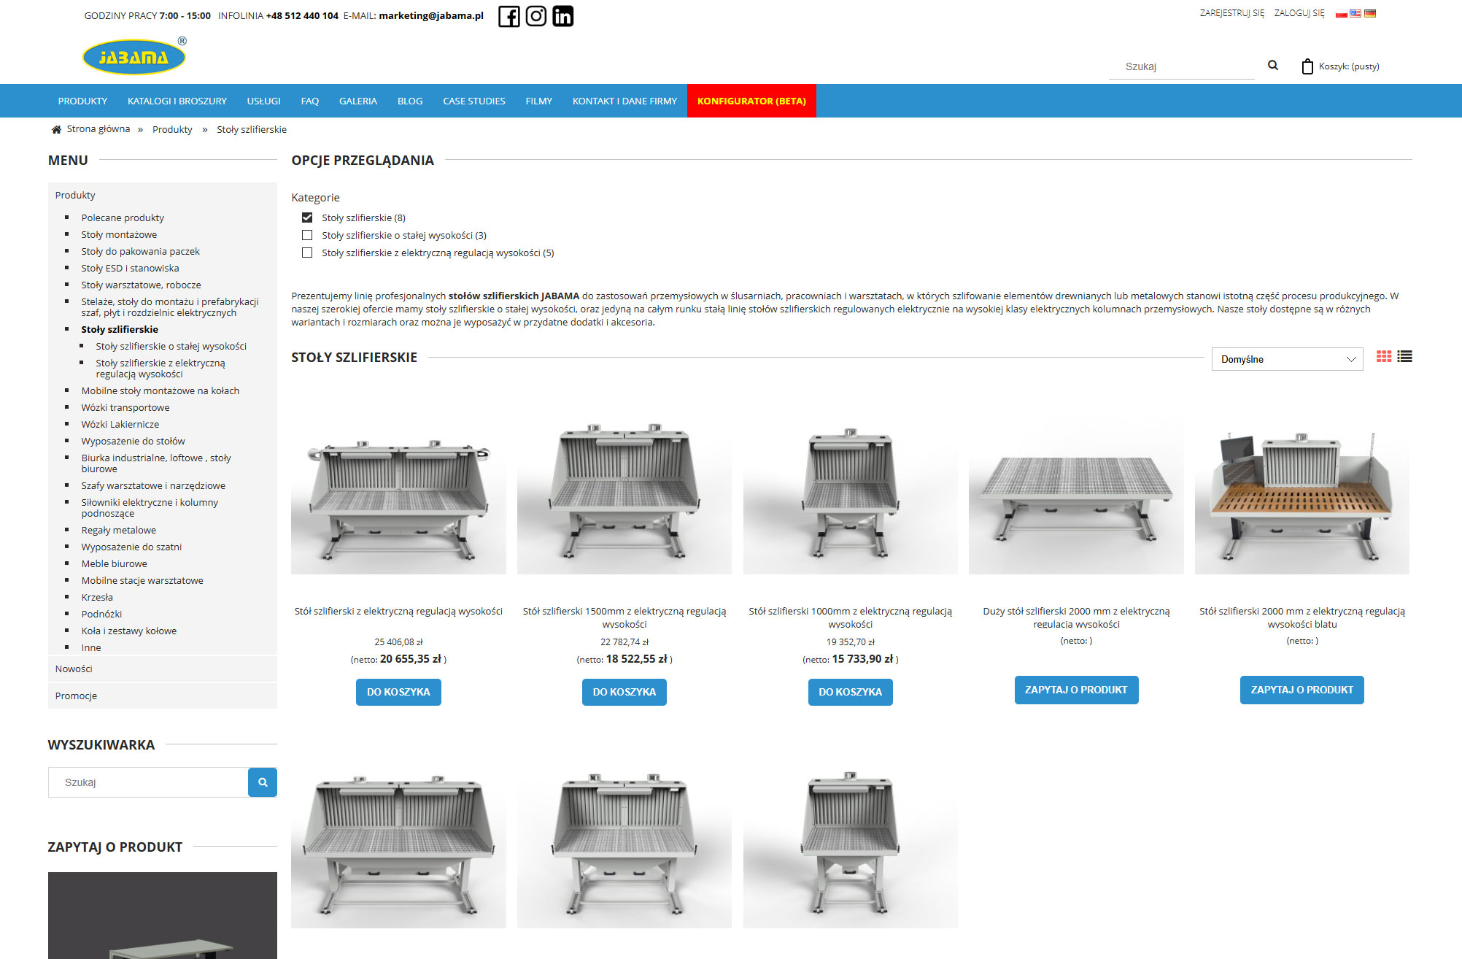Viewport: 1462px width, 959px height.
Task: Click the sidebar WYSZUKIWARKA search field
Action: click(148, 782)
